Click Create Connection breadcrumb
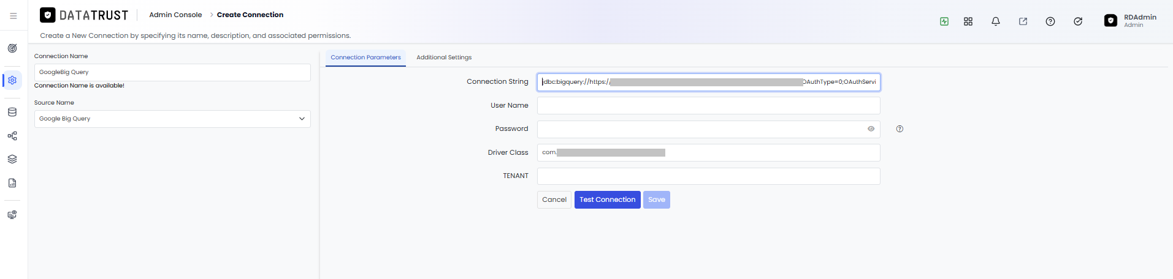This screenshot has width=1173, height=279. [x=250, y=15]
